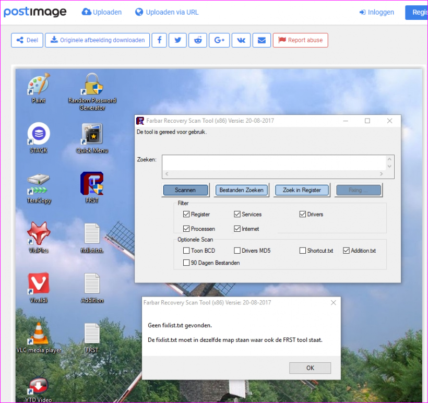
Task: Click the Zoeken search text field
Action: tap(274, 163)
